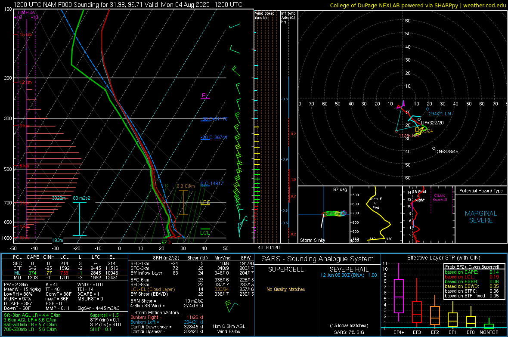Select the highlighted ML parcel row
The height and width of the screenshot is (337, 508).
65,273
